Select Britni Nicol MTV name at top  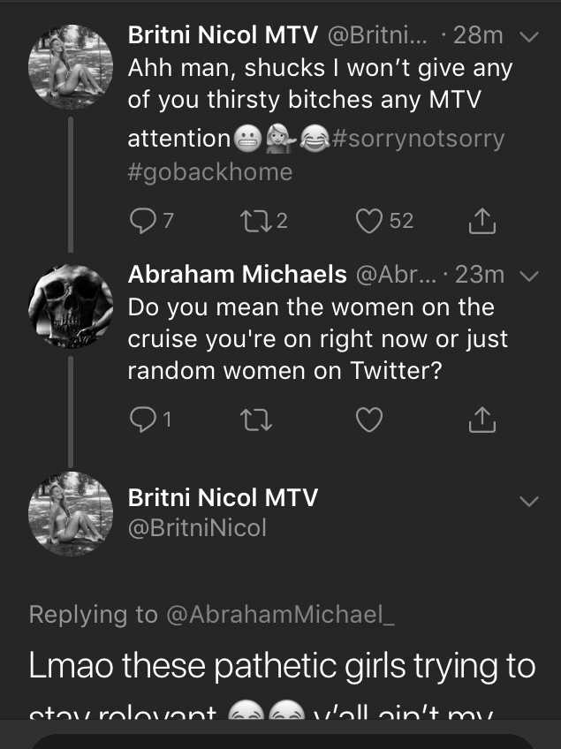tap(223, 34)
